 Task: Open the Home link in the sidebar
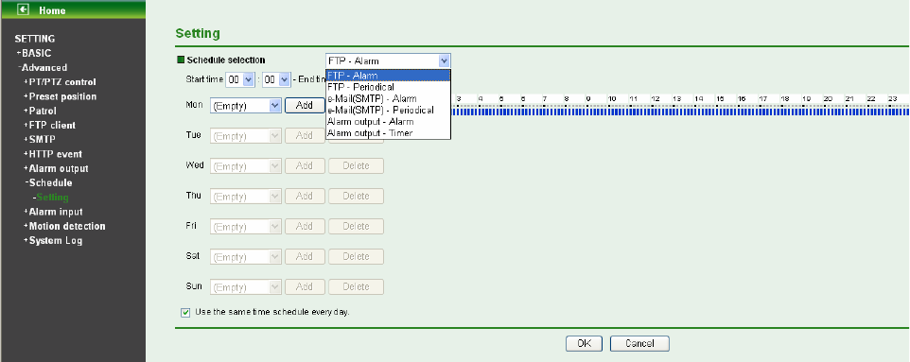click(52, 10)
